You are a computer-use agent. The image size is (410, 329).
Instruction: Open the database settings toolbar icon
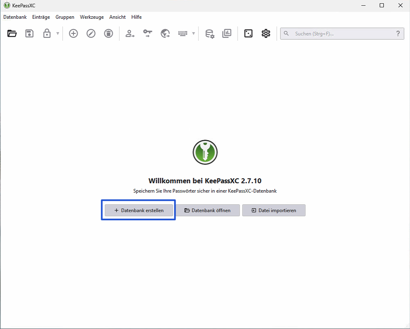tap(209, 33)
